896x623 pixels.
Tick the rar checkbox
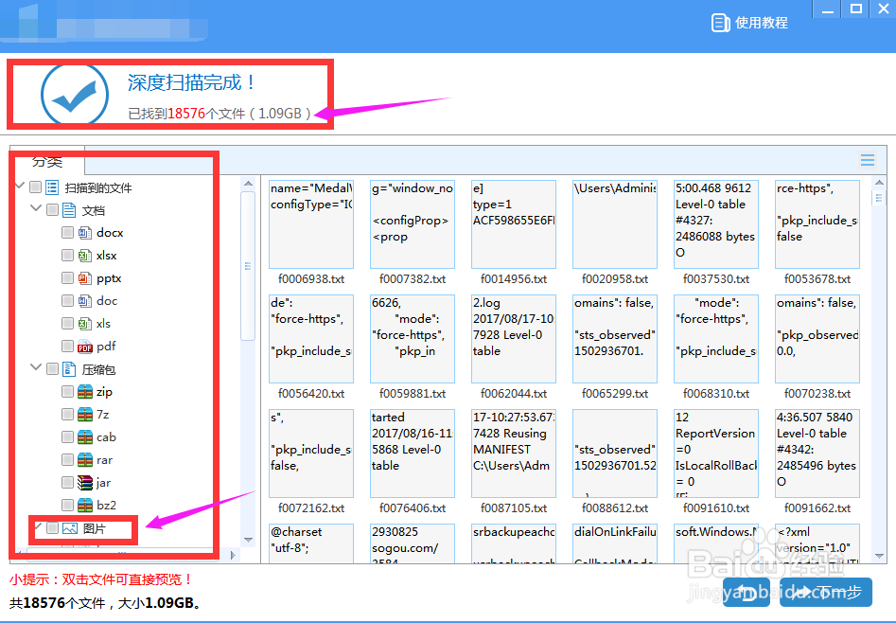tap(67, 459)
